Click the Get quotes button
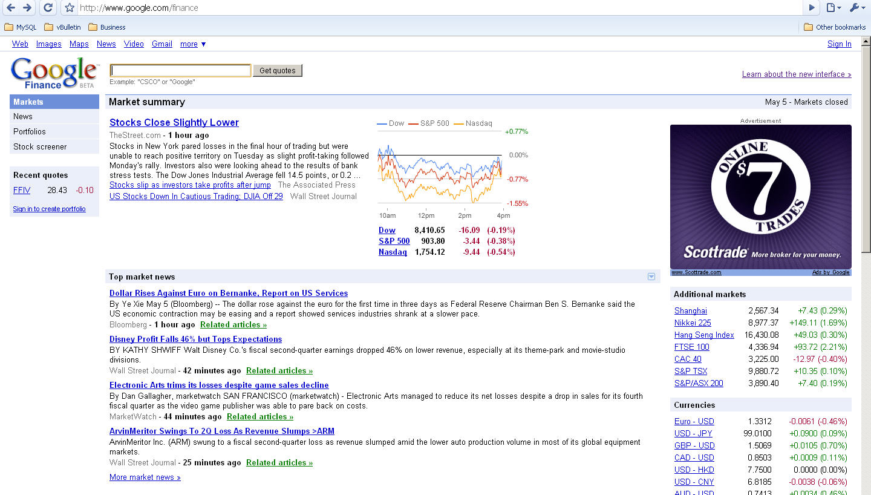871x495 pixels. pos(278,71)
